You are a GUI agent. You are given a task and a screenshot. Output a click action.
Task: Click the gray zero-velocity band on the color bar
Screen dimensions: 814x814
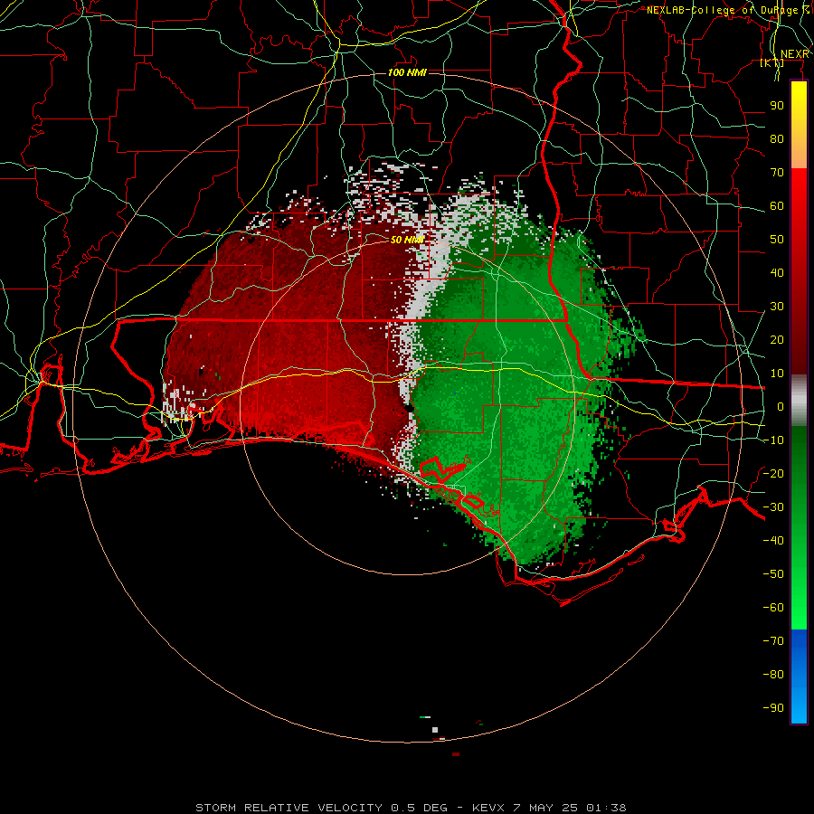[799, 401]
